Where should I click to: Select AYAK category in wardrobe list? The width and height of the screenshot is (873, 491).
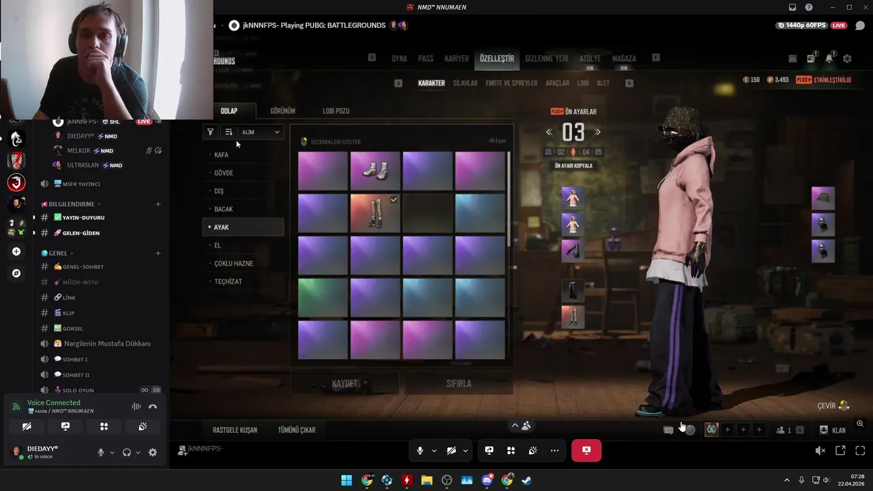pyautogui.click(x=243, y=227)
